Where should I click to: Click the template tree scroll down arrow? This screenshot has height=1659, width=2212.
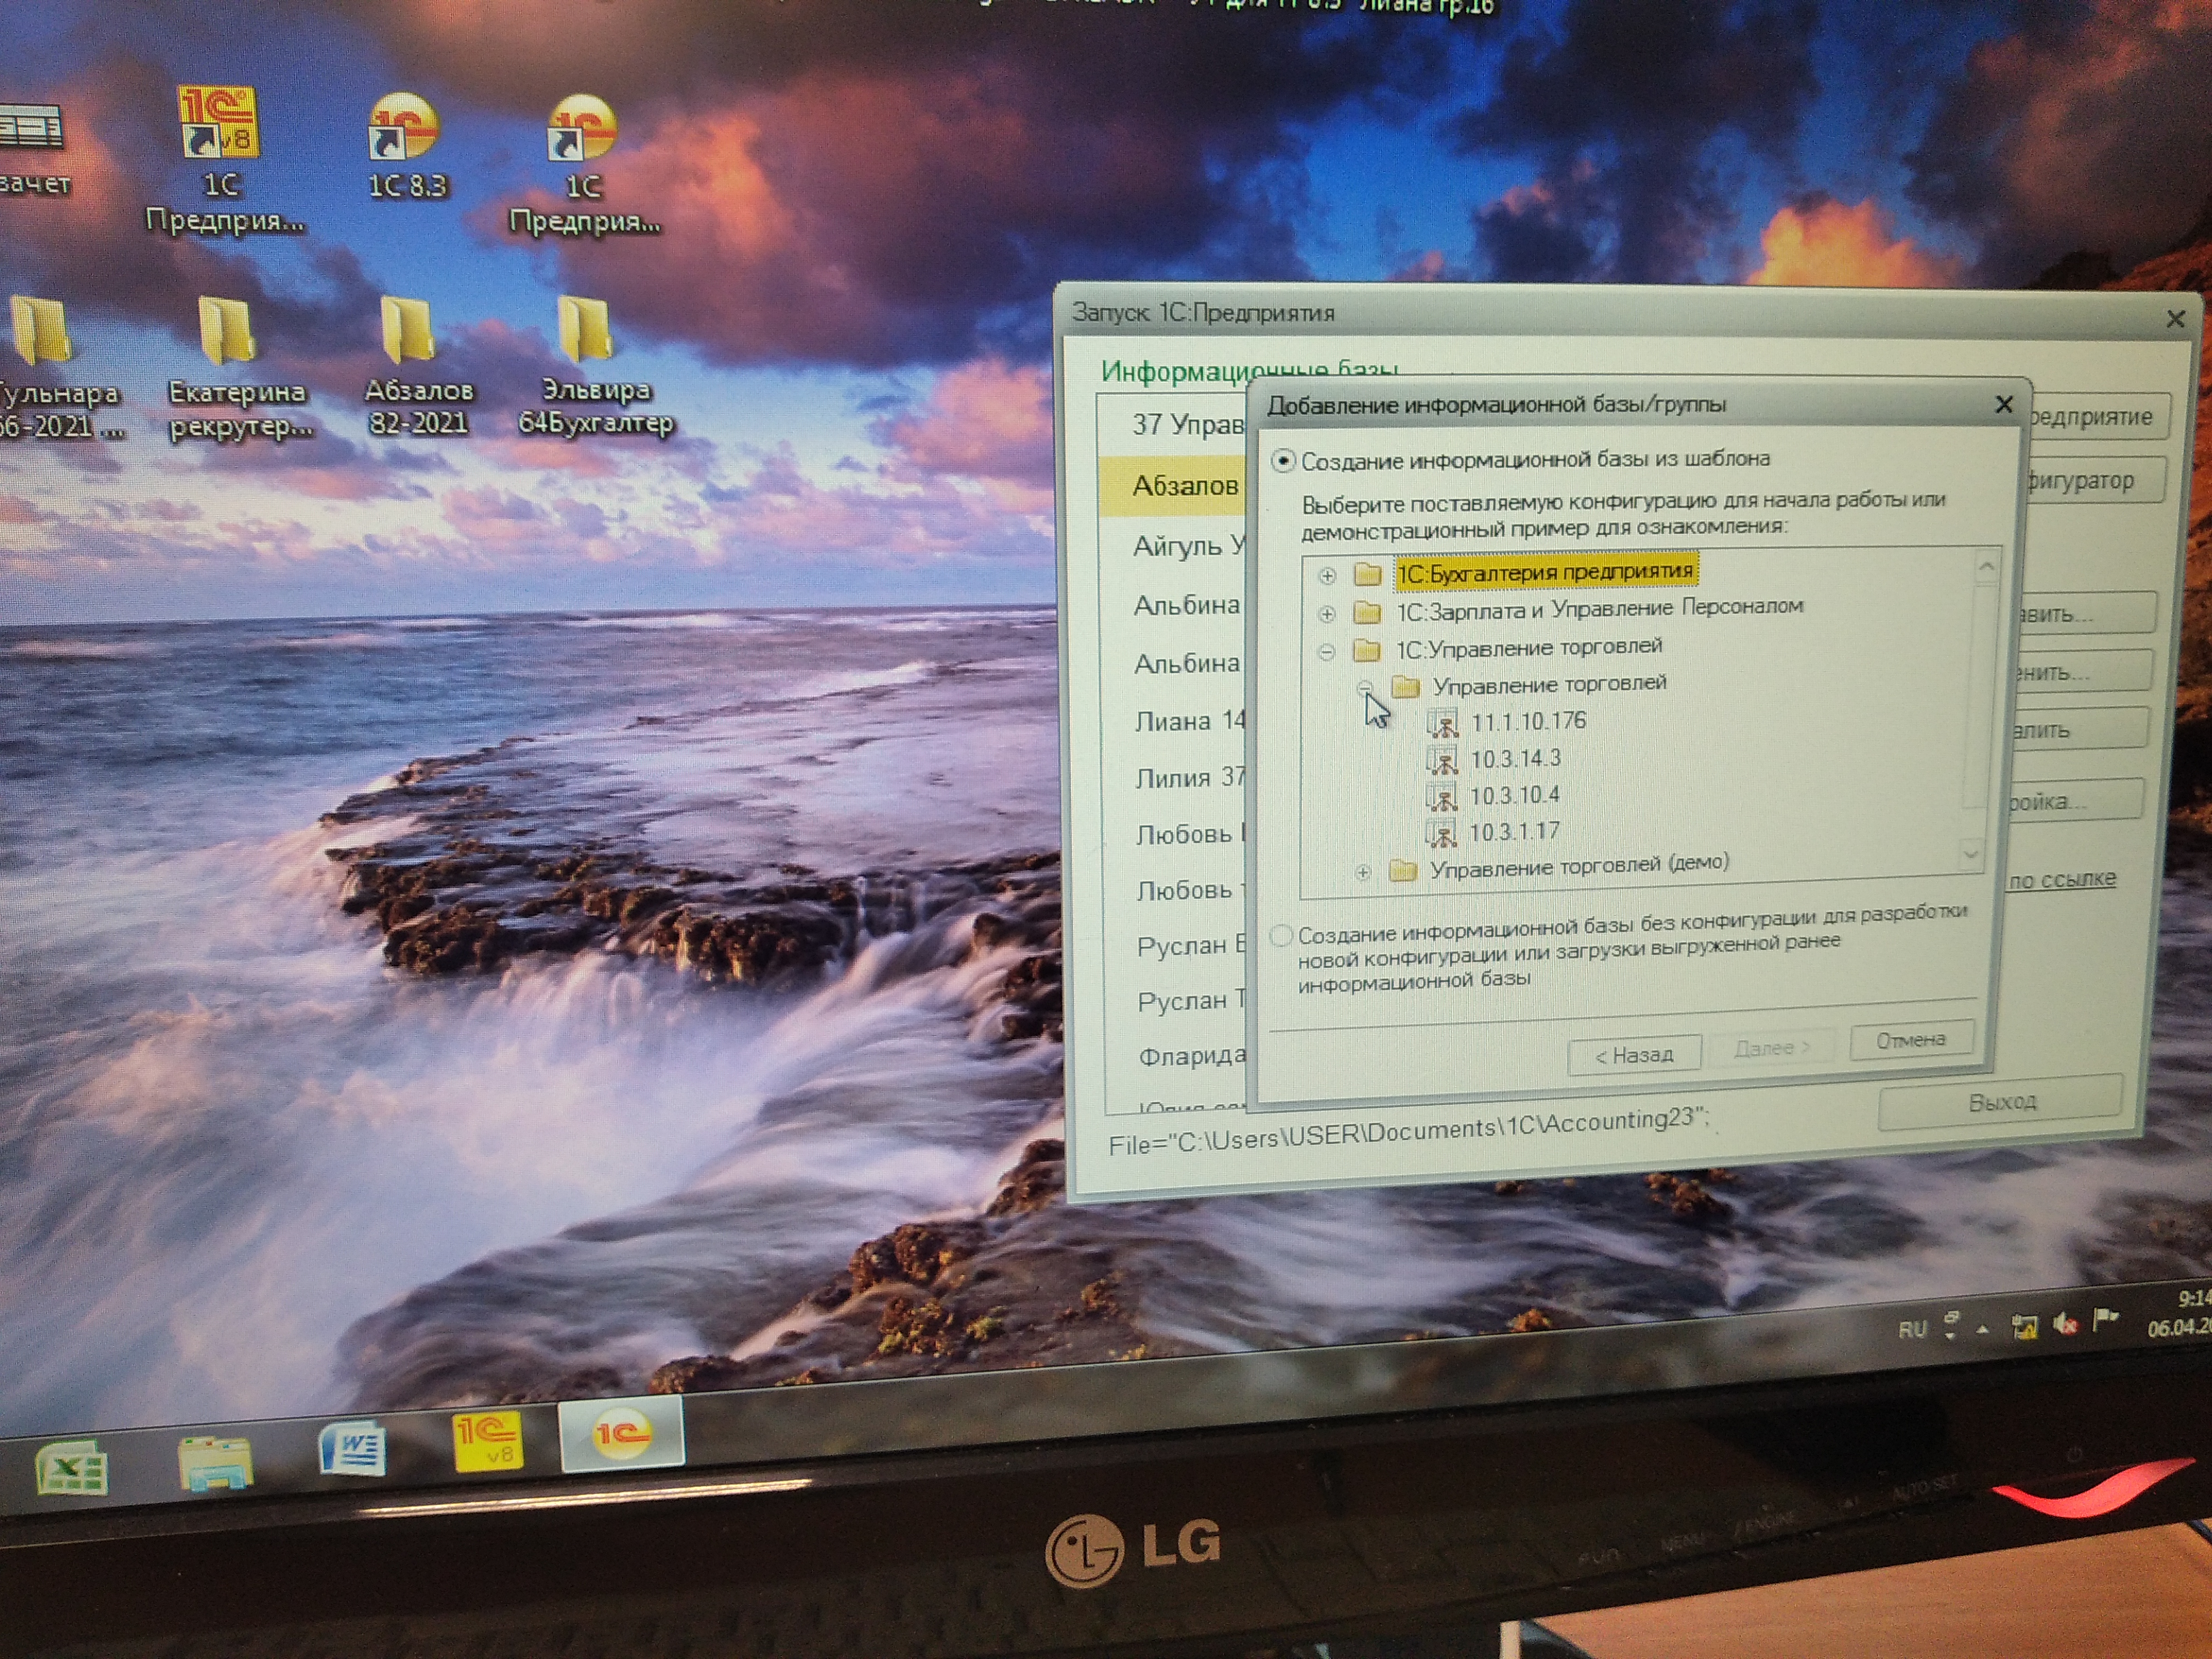(1970, 854)
